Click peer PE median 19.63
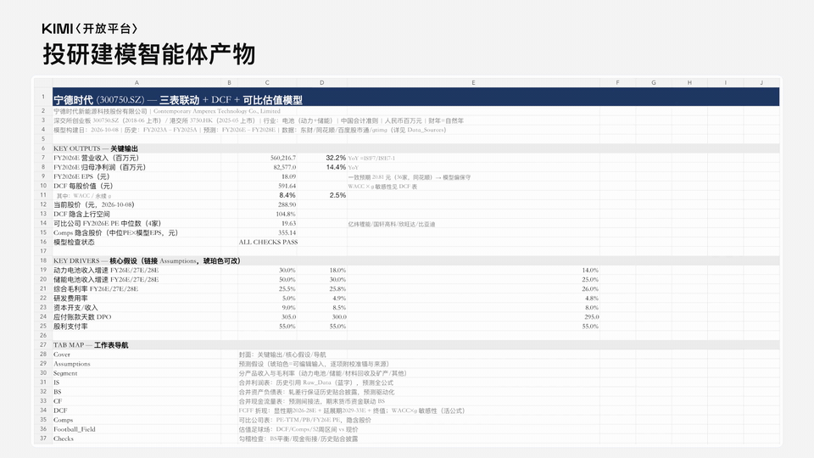 coord(288,223)
